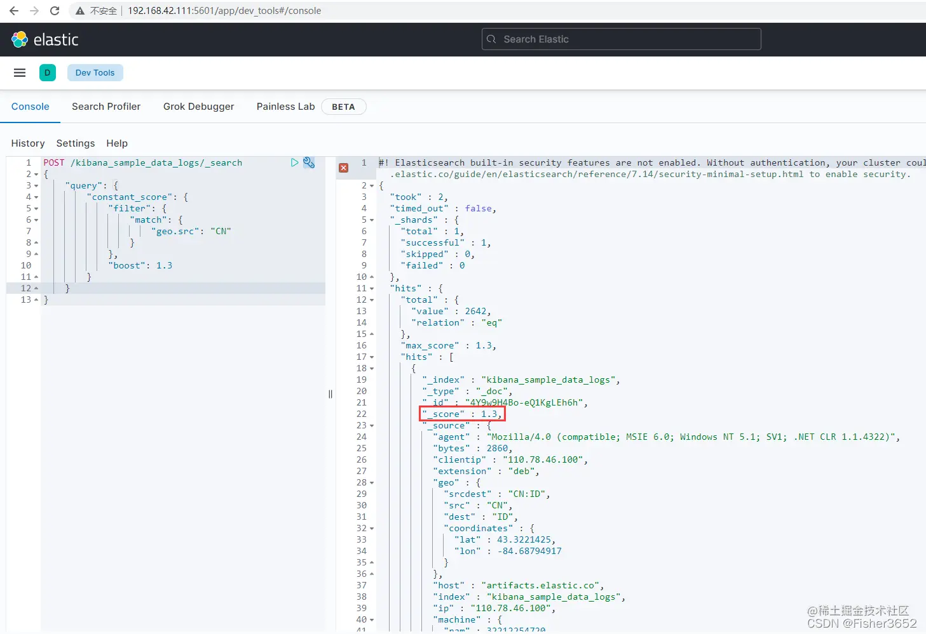Collapse the "constant_score" fold arrow
The width and height of the screenshot is (926, 634).
(36, 197)
